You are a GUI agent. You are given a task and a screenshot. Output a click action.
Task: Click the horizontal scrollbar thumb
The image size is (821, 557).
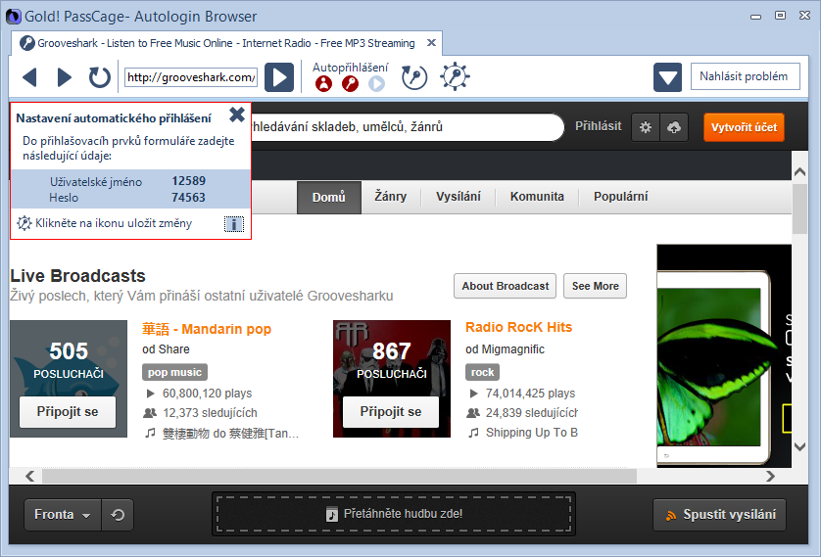coord(339,476)
